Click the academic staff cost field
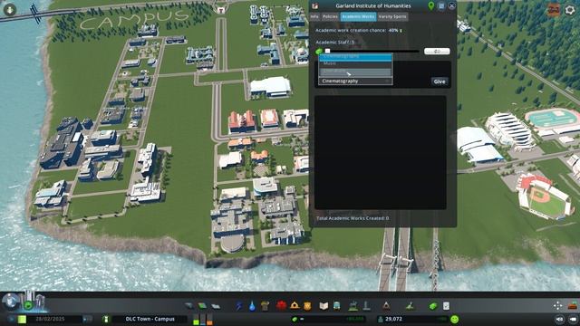Viewport: 580px width, 326px height. coord(437,52)
